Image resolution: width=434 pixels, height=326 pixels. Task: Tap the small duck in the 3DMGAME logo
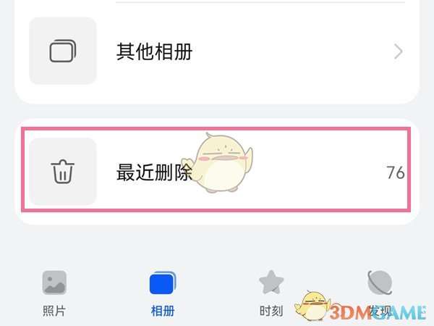[x=312, y=306]
